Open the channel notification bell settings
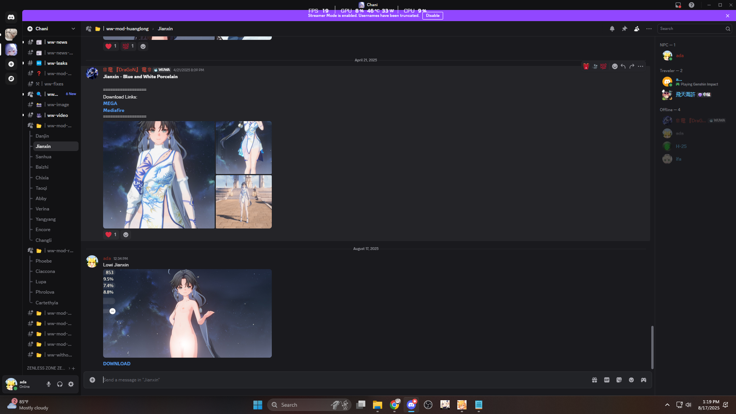Image resolution: width=736 pixels, height=414 pixels. pos(612,29)
